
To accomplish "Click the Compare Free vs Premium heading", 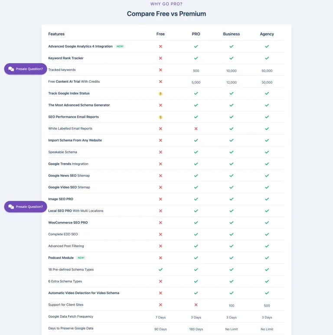I will (166, 14).
